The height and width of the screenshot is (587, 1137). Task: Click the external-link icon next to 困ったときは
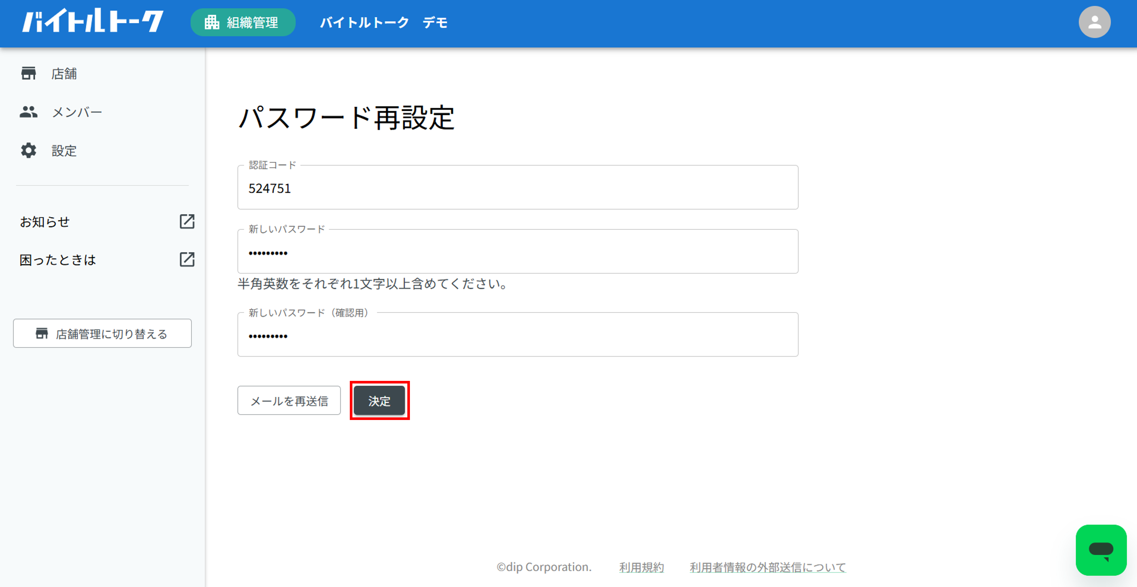187,259
